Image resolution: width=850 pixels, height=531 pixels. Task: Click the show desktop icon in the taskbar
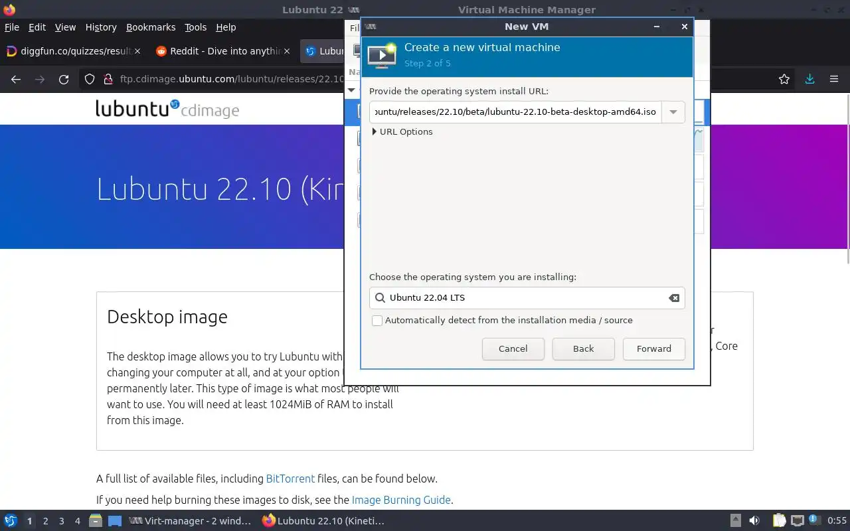click(x=115, y=521)
